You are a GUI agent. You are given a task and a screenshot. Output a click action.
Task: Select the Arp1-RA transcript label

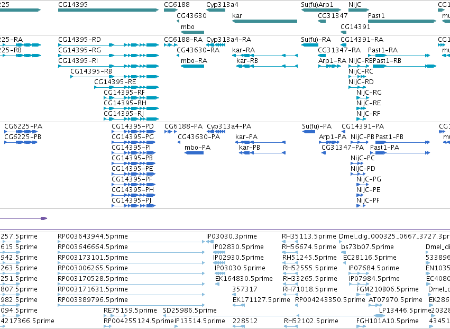(332, 61)
